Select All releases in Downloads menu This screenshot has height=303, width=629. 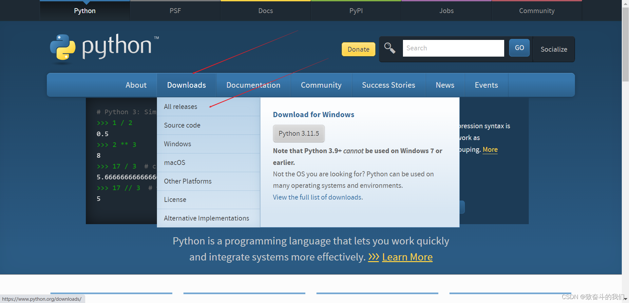pyautogui.click(x=208, y=107)
